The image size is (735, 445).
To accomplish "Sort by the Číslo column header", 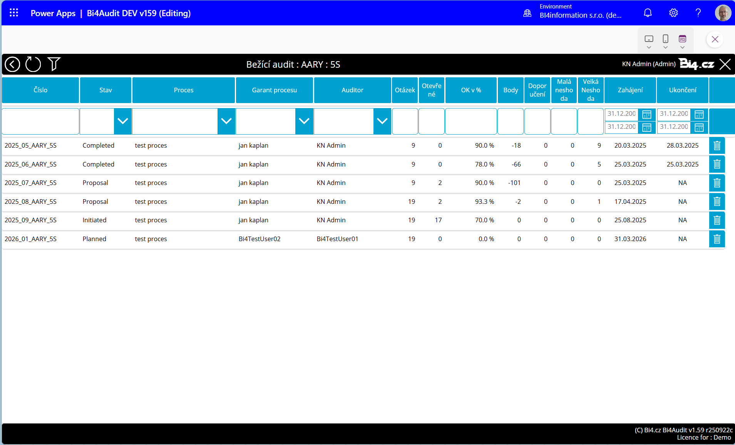I will click(40, 90).
